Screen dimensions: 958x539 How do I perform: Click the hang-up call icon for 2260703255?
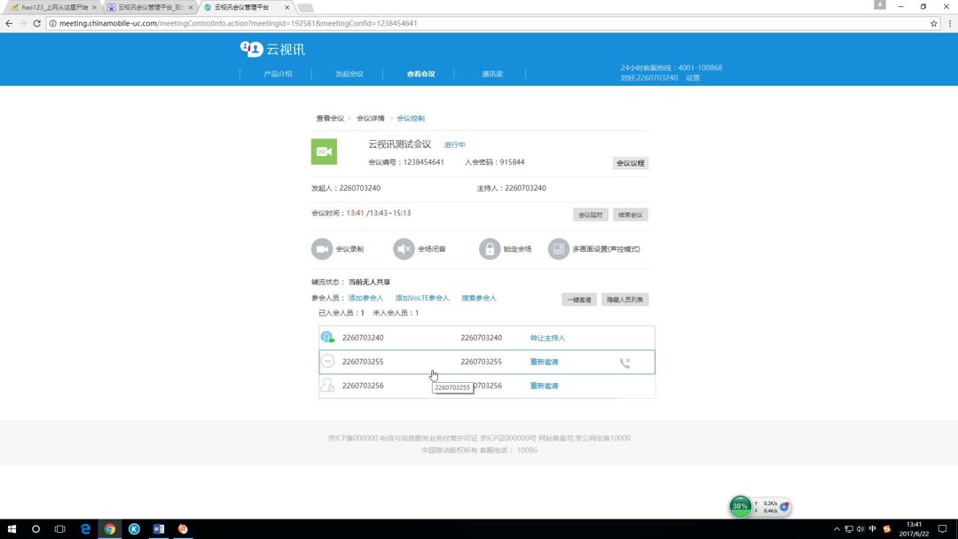625,362
